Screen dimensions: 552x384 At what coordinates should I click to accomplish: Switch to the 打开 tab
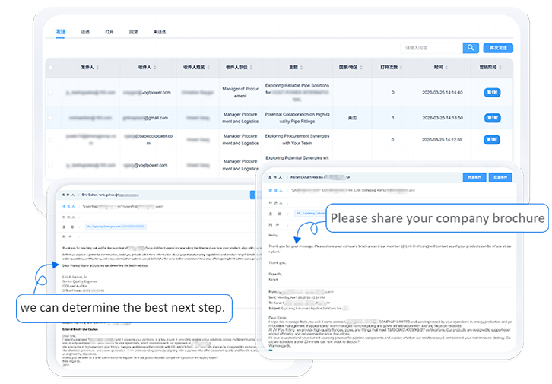109,32
